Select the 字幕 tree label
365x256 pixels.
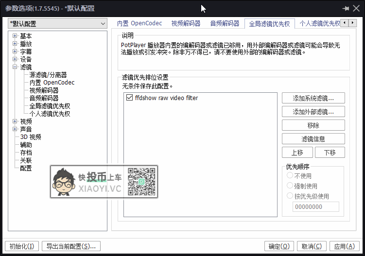[26, 51]
